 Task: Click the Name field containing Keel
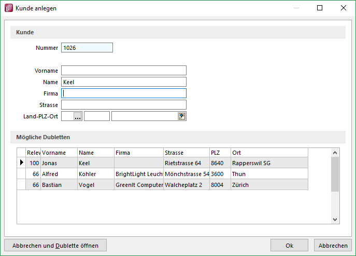point(124,82)
